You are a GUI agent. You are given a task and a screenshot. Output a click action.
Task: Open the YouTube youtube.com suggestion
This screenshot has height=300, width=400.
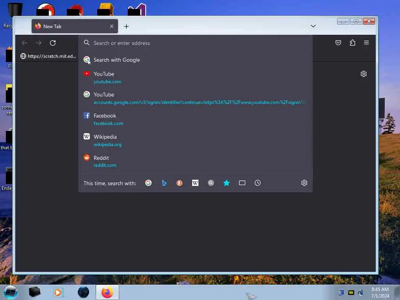pos(195,78)
